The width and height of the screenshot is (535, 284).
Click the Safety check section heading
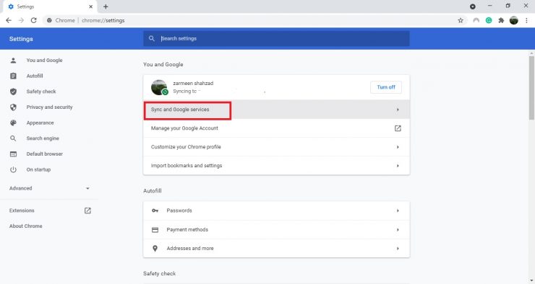tap(159, 273)
